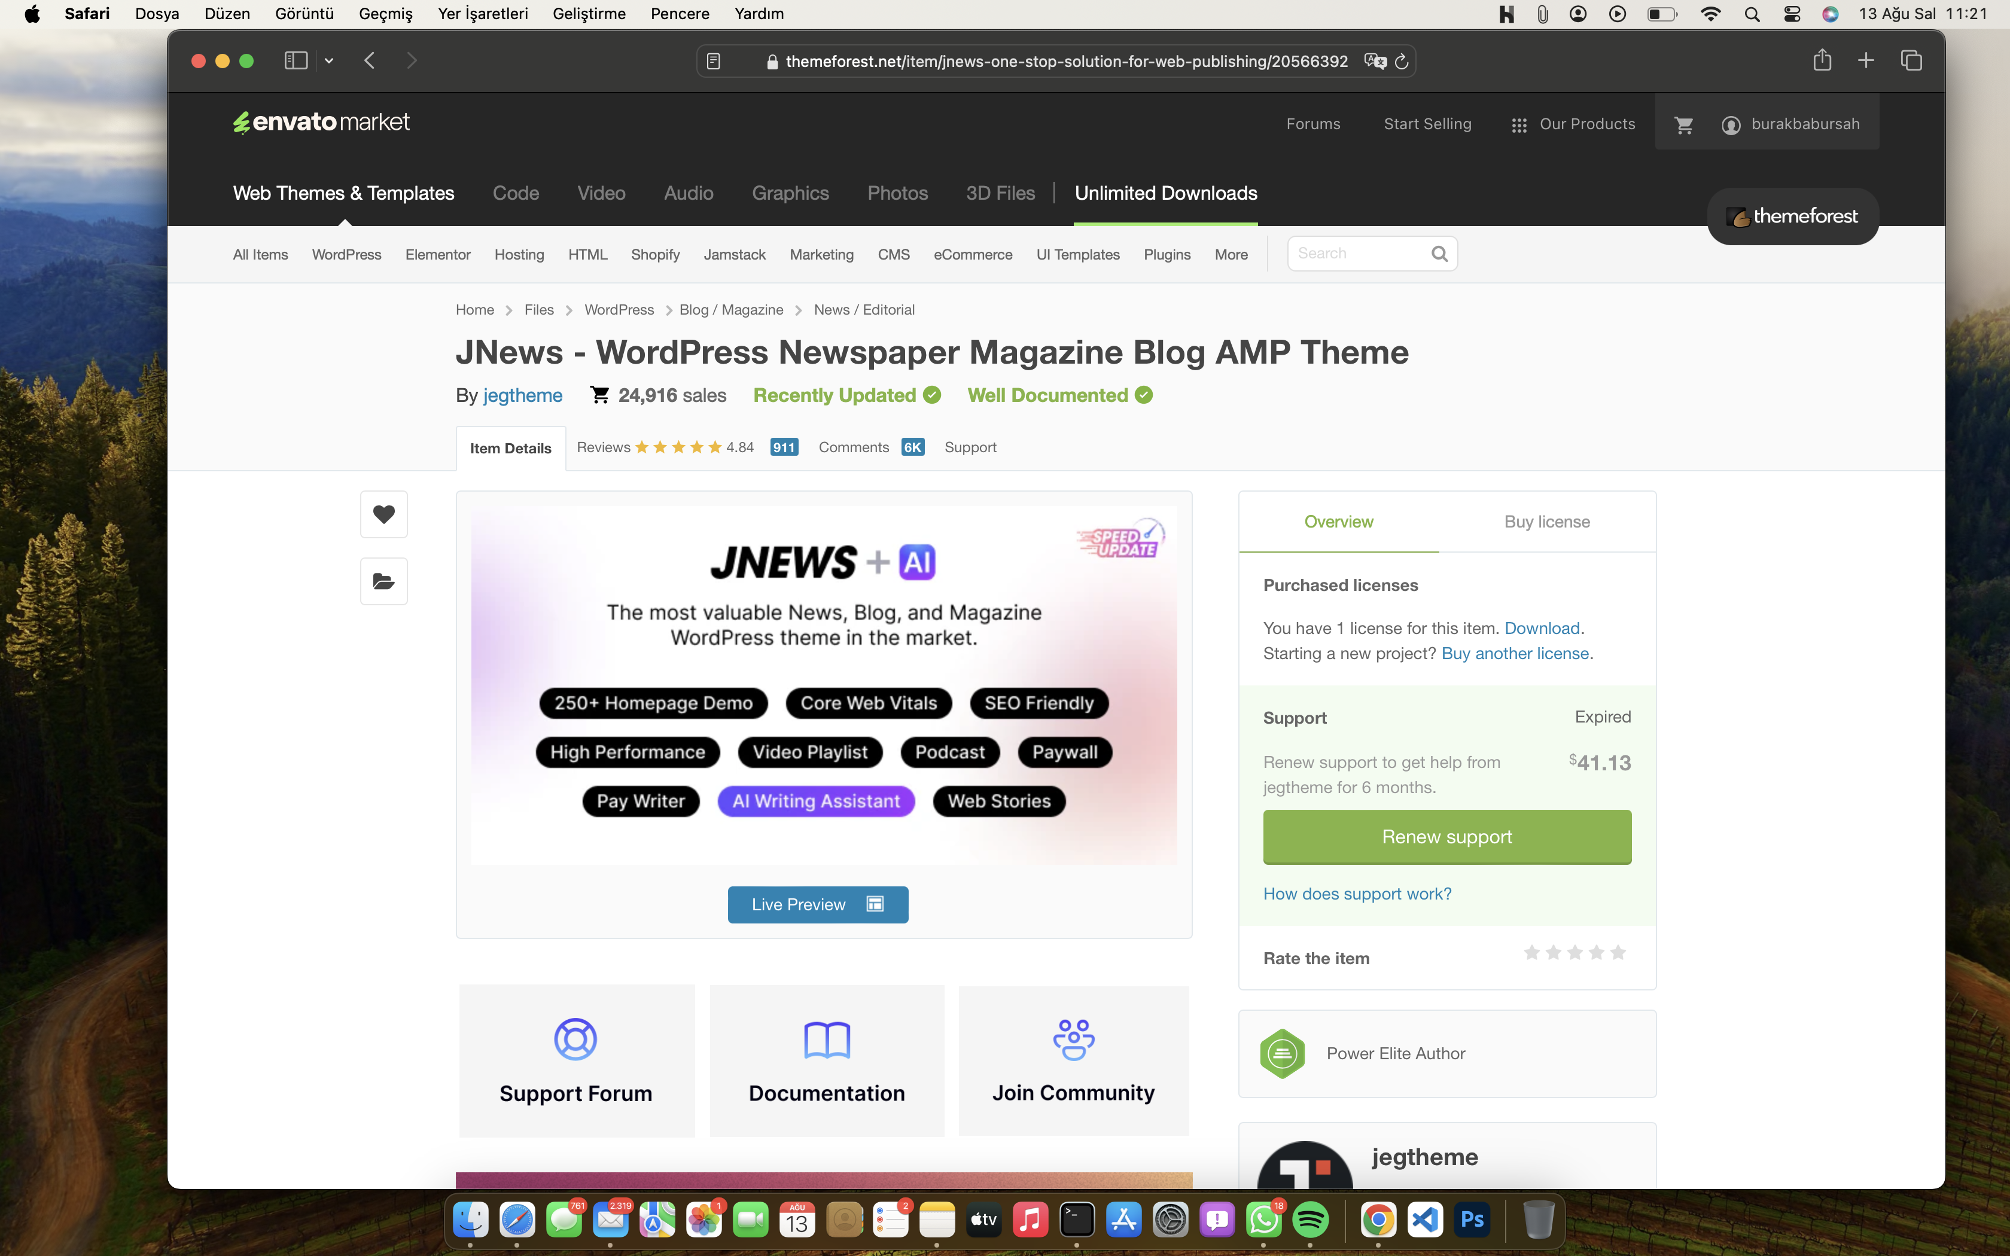Add item to favorites with heart icon
The width and height of the screenshot is (2010, 1256).
[x=383, y=514]
